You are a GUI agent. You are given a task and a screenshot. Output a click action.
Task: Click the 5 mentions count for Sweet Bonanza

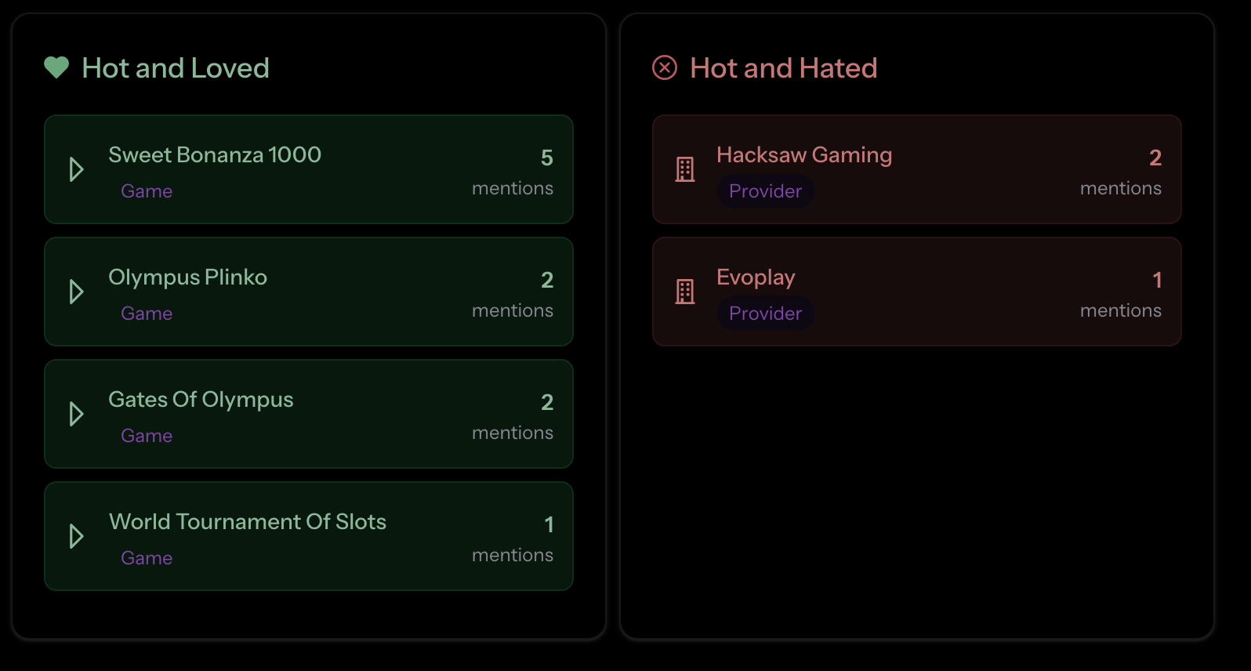(x=546, y=158)
